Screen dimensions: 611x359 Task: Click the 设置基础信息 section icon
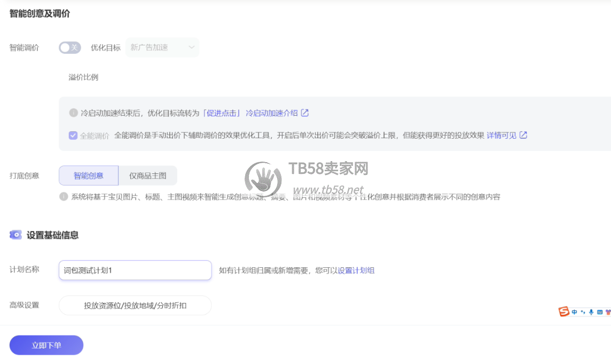click(x=15, y=235)
